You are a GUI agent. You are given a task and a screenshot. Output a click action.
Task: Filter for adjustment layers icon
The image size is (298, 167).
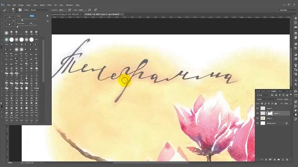point(276,95)
